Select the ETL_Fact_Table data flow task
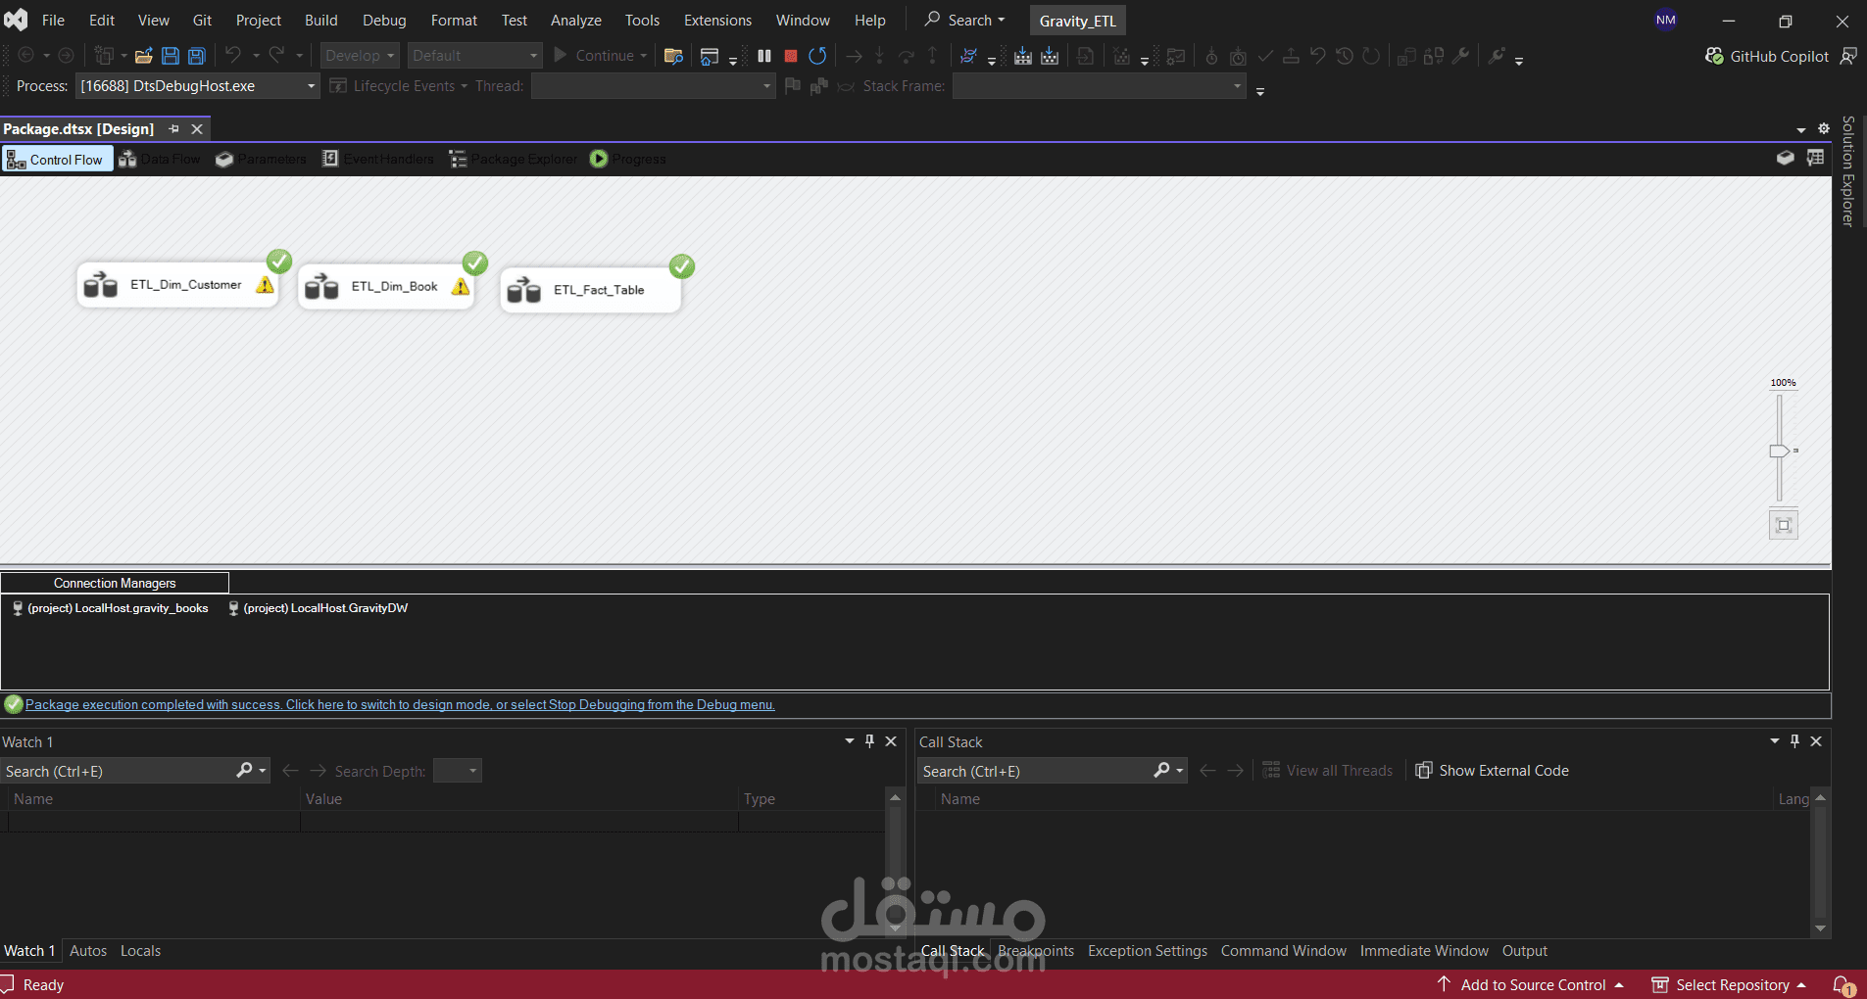 tap(590, 290)
